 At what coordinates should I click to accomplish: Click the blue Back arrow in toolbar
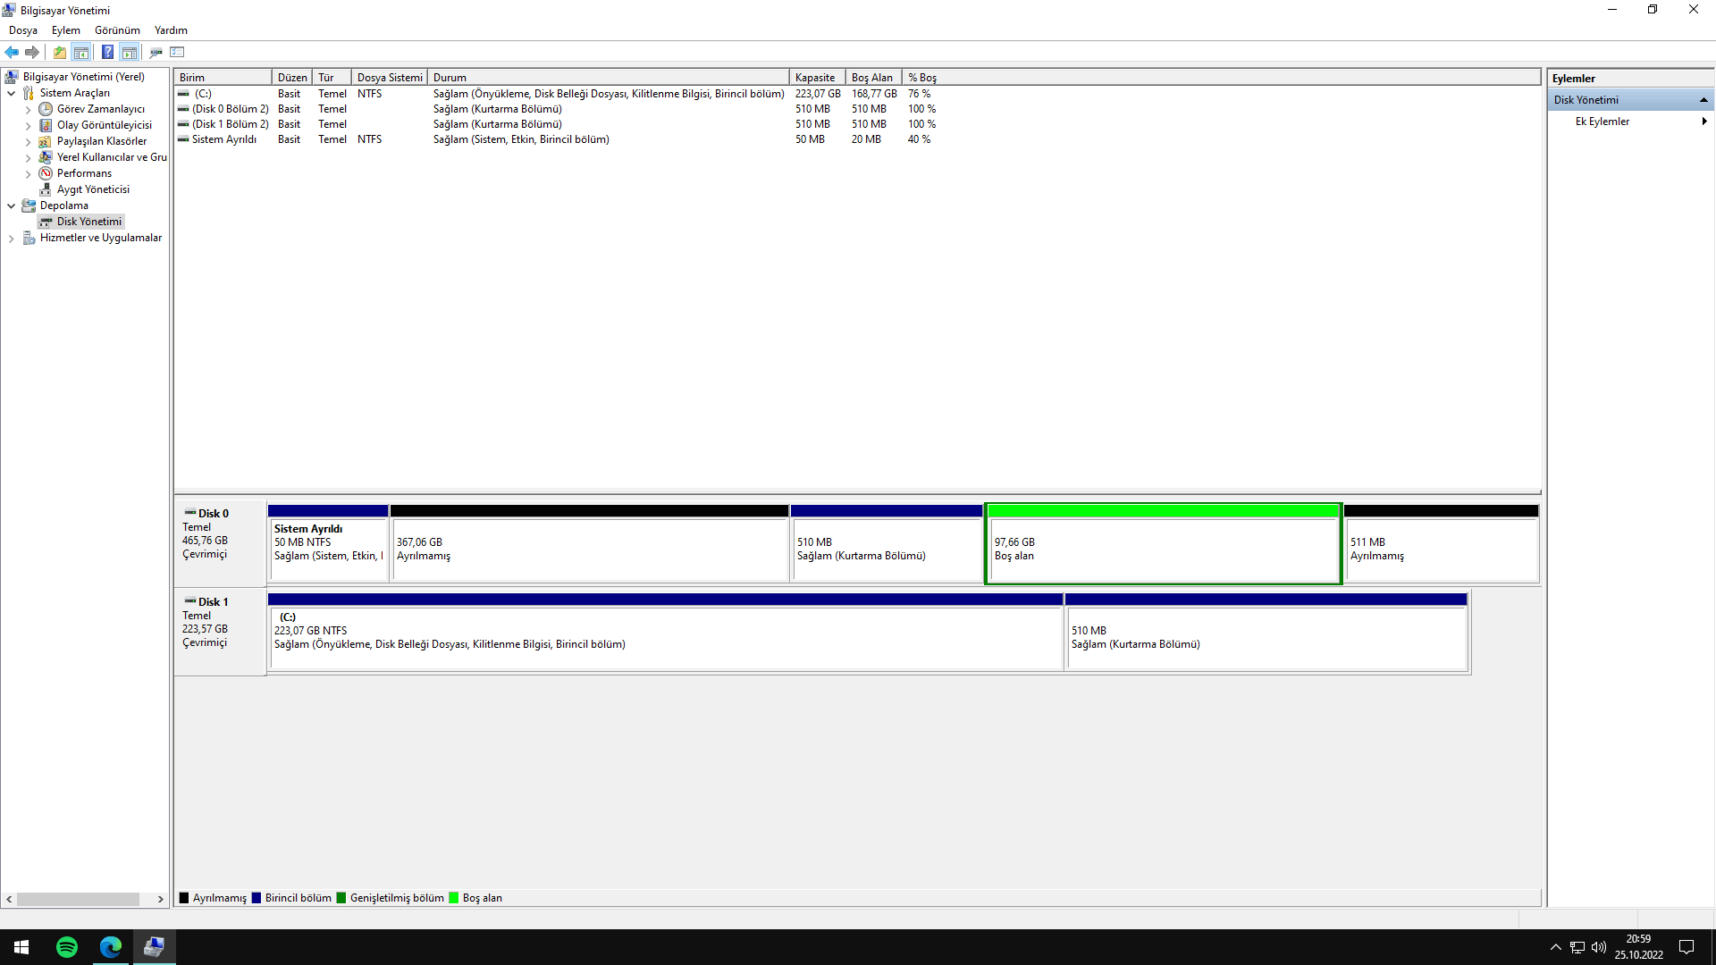[12, 52]
